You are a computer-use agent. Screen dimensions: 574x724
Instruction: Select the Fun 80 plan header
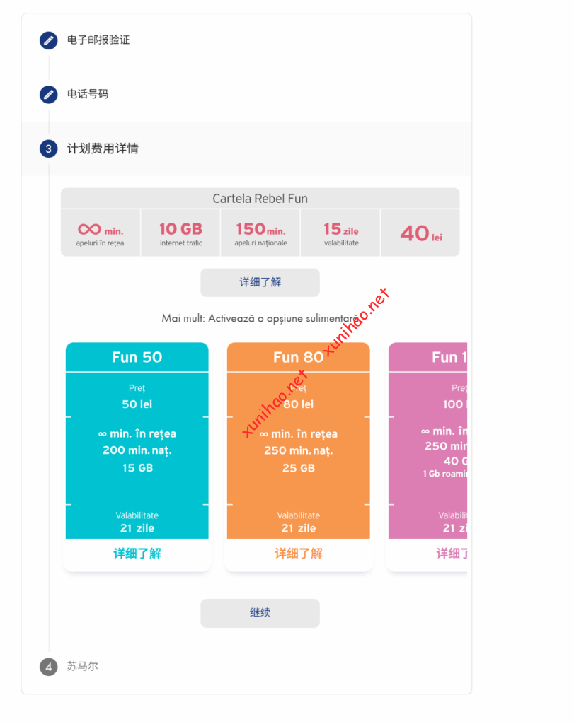coord(298,357)
